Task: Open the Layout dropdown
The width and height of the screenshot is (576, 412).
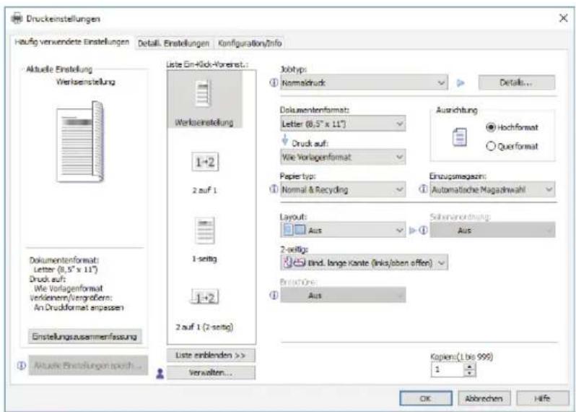Action: point(343,231)
